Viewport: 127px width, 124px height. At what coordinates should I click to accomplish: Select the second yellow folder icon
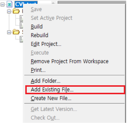coord(16,32)
